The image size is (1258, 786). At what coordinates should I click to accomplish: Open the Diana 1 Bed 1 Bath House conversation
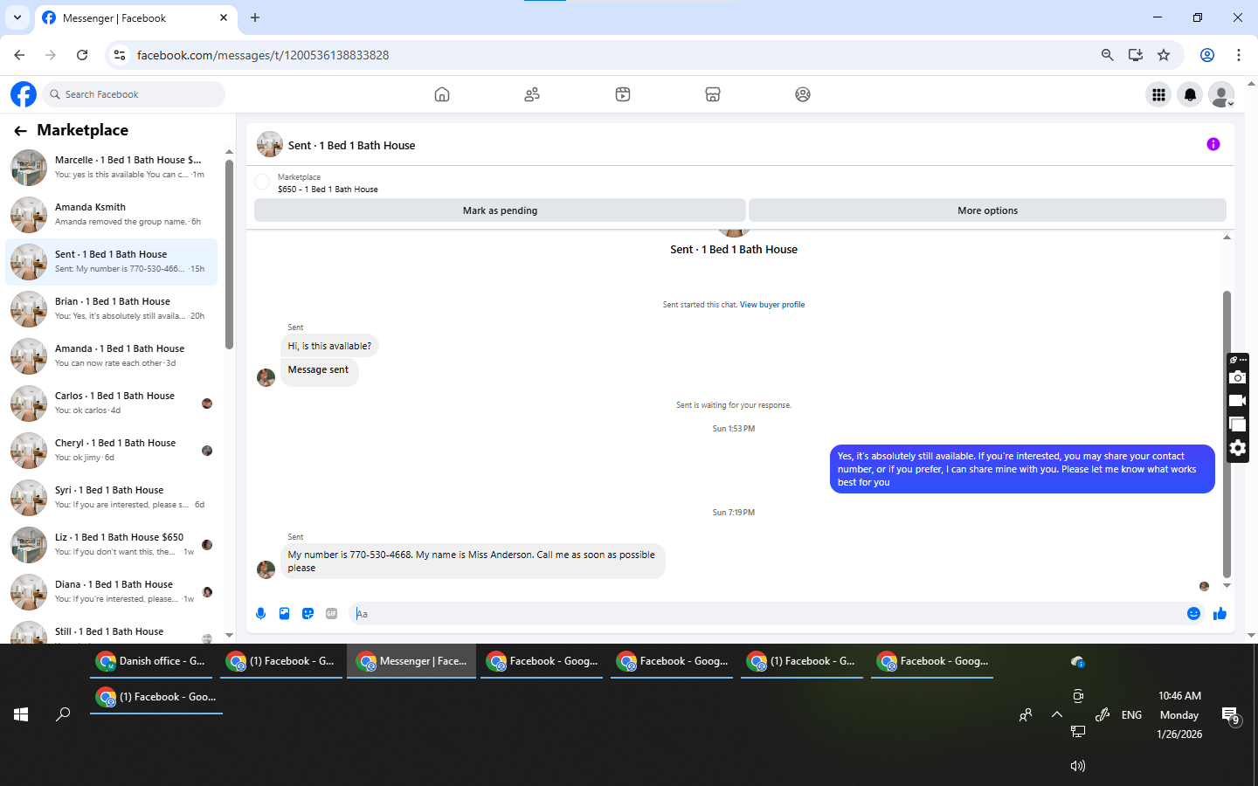coord(112,591)
